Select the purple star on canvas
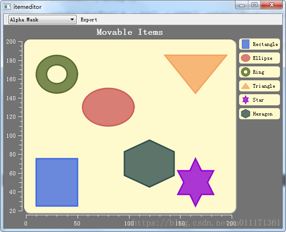This screenshot has height=232, width=286. 195,182
